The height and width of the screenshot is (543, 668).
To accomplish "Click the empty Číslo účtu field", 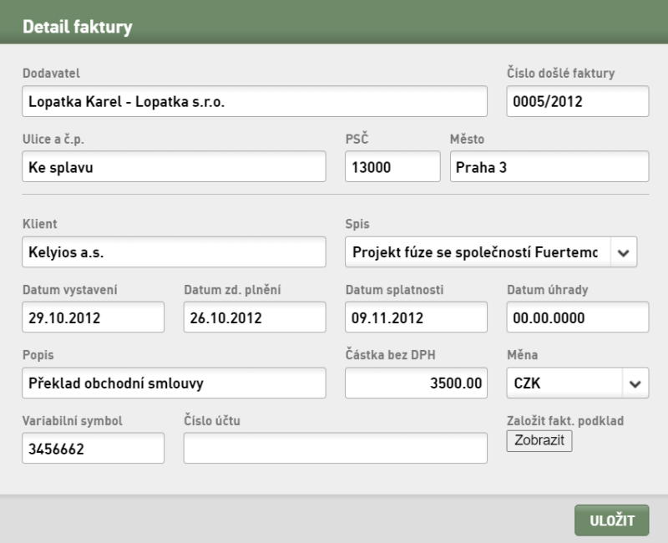I will click(x=336, y=449).
